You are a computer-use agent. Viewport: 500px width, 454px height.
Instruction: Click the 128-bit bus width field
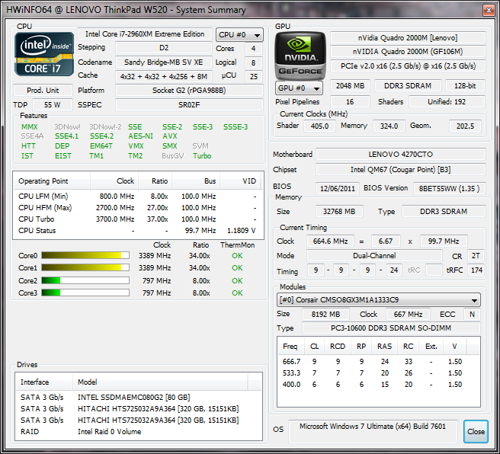(x=465, y=86)
